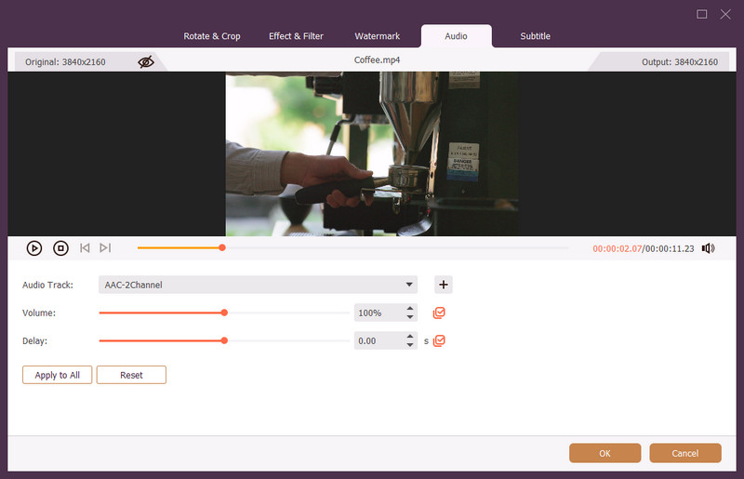Reset the audio settings
744x479 pixels.
pyautogui.click(x=131, y=376)
